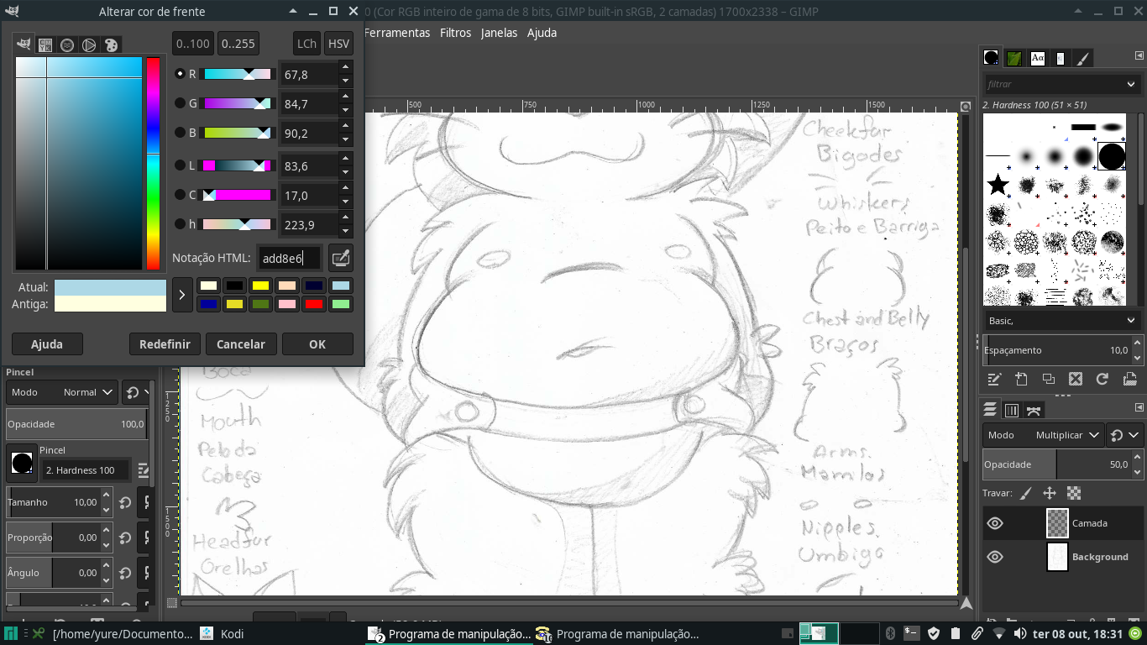The image size is (1147, 645).
Task: Select the G channel radio button
Action: (180, 103)
